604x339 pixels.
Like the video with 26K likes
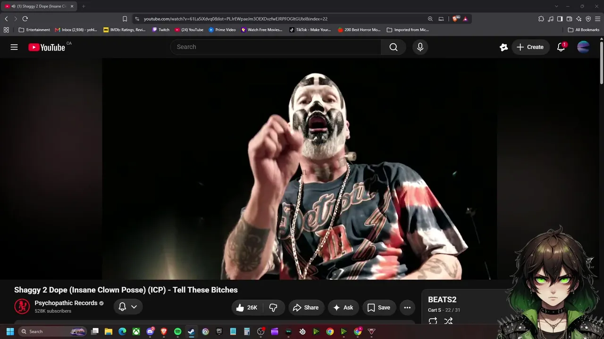click(246, 307)
